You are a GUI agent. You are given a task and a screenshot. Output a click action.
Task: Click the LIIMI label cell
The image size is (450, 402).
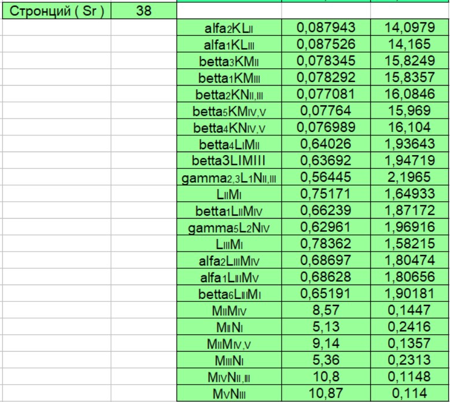[229, 194]
